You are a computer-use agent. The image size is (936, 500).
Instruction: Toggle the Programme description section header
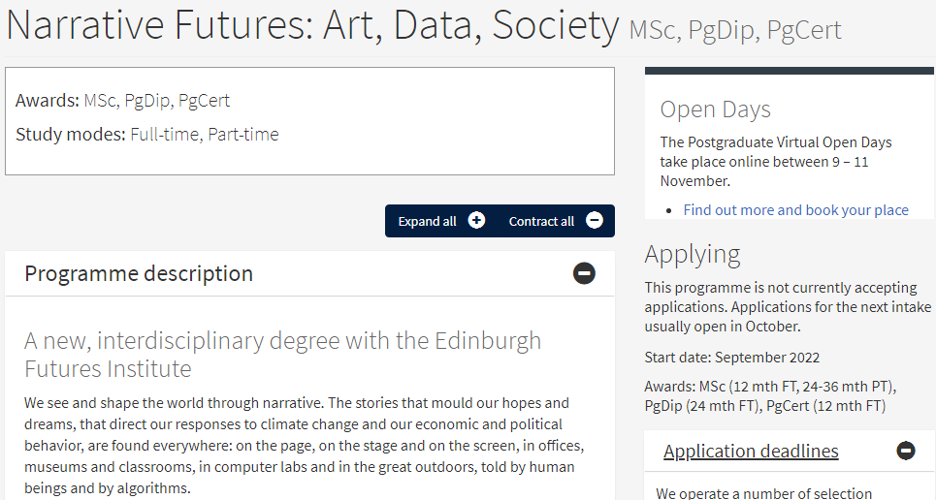(309, 273)
